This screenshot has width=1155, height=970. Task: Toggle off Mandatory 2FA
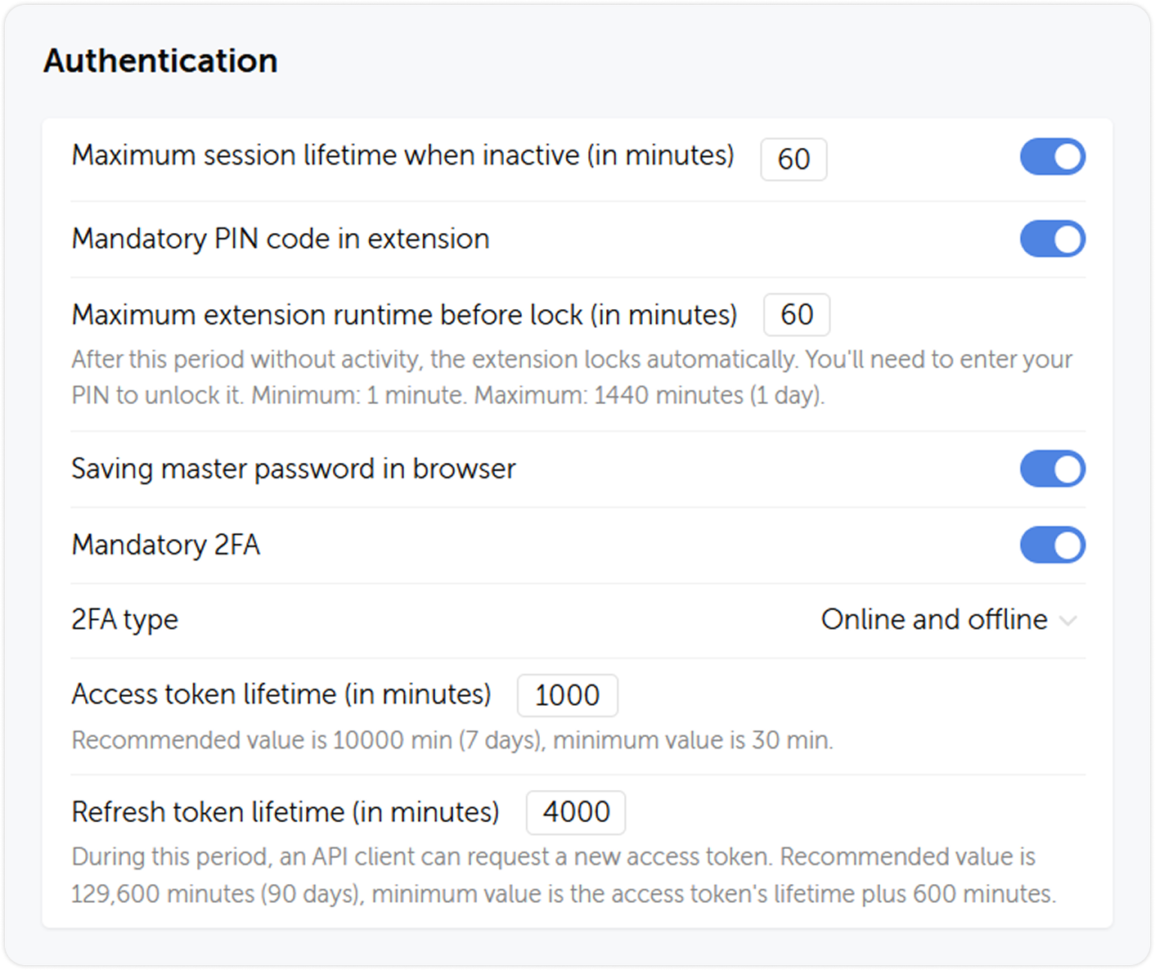click(1053, 545)
